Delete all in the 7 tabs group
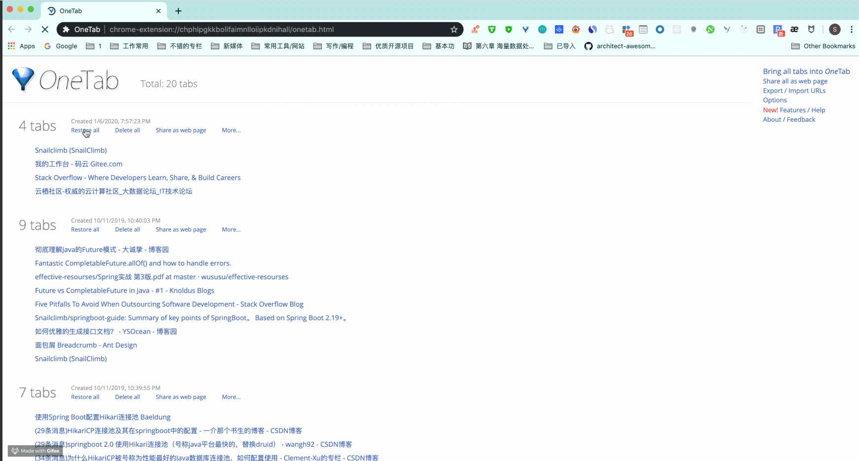Image resolution: width=859 pixels, height=461 pixels. pos(128,397)
